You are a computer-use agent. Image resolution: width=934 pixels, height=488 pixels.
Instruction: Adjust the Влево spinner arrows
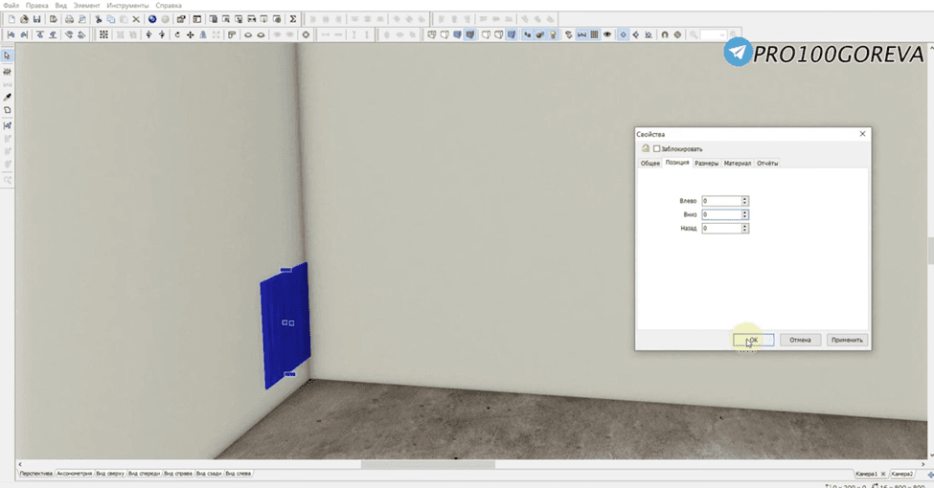(744, 201)
